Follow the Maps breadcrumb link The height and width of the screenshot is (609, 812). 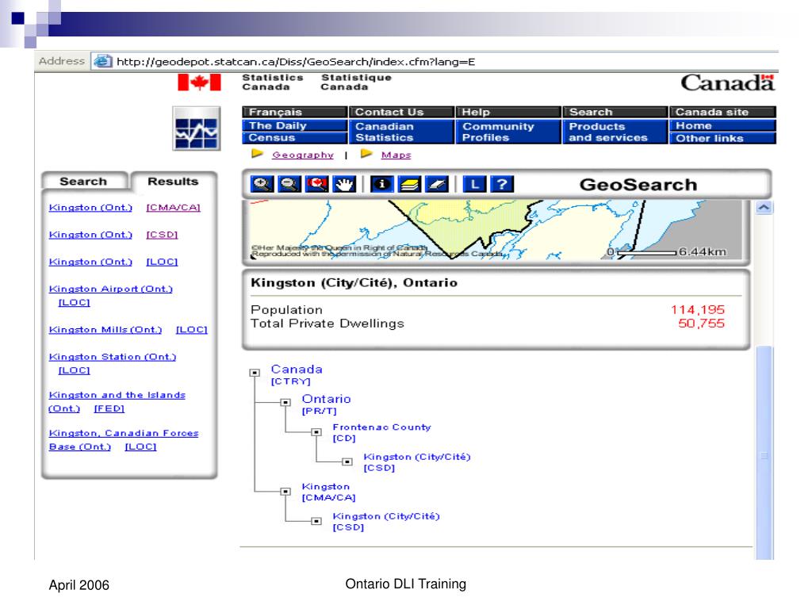396,155
